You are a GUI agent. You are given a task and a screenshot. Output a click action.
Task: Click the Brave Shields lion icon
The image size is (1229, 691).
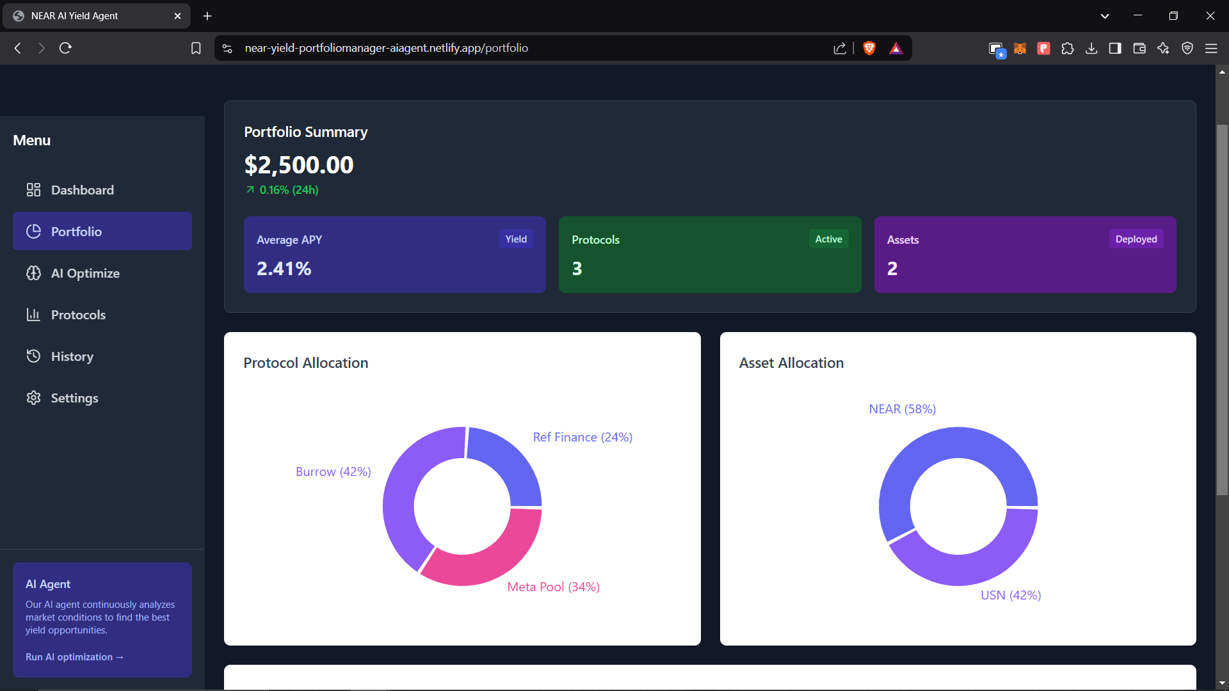tap(869, 48)
